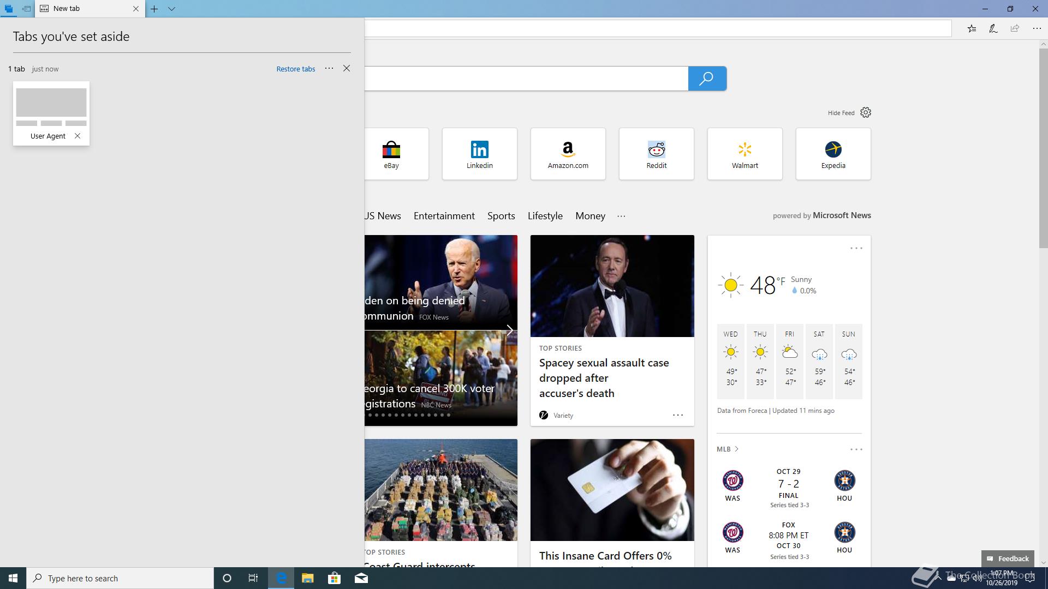Open Spacey sexual assault case headline
This screenshot has width=1048, height=589.
click(x=604, y=378)
